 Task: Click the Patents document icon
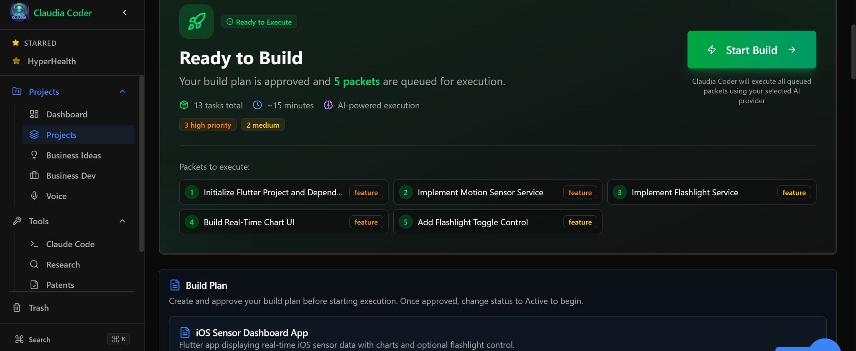(x=34, y=285)
